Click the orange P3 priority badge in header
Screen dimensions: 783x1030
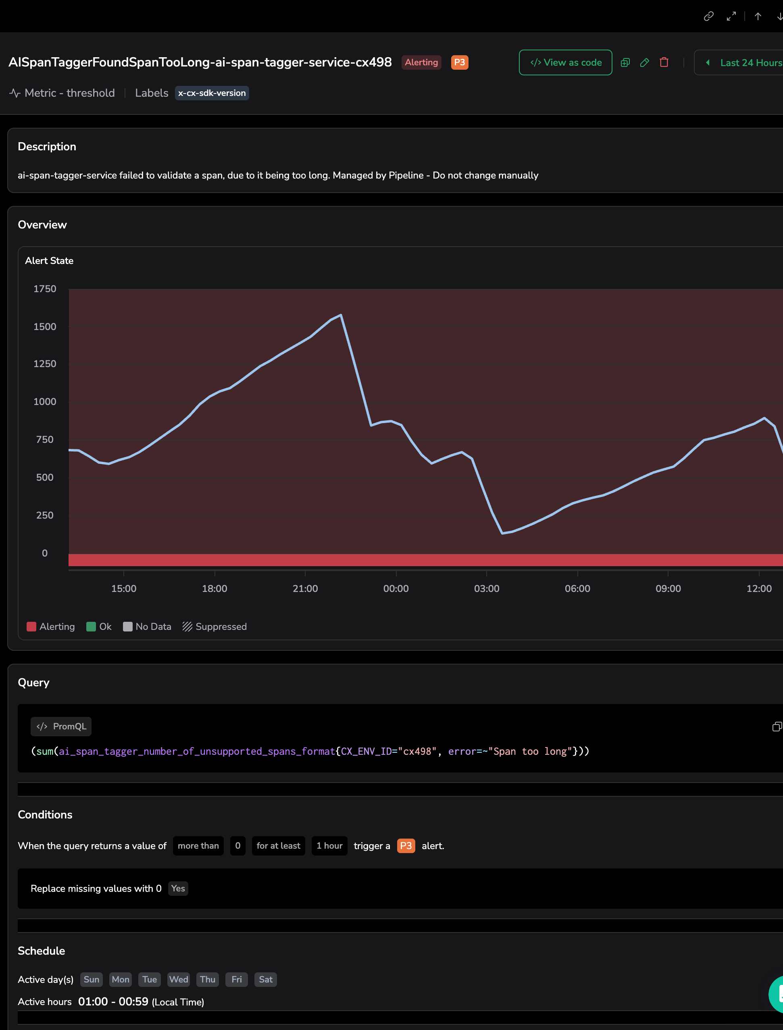[459, 62]
